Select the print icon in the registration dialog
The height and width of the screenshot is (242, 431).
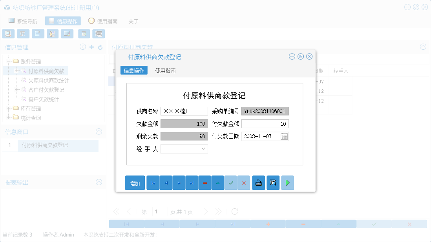point(258,183)
